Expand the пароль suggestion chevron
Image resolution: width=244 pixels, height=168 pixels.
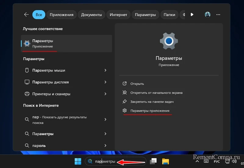coord(105,146)
